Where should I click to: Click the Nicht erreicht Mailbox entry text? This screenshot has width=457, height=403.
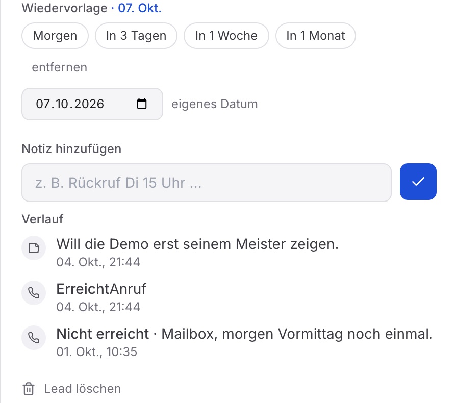pyautogui.click(x=244, y=334)
